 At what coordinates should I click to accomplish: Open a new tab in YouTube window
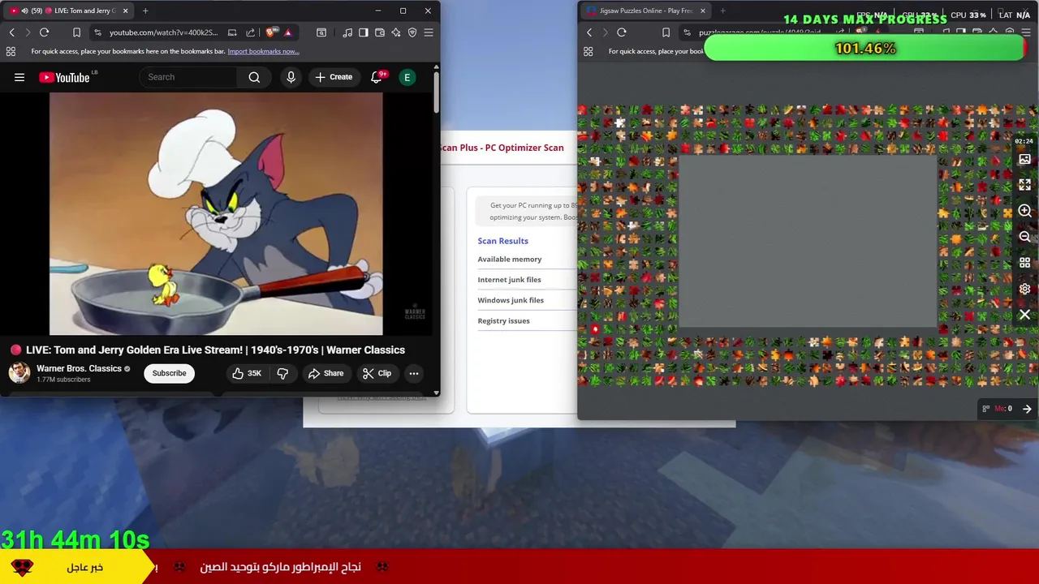145,11
